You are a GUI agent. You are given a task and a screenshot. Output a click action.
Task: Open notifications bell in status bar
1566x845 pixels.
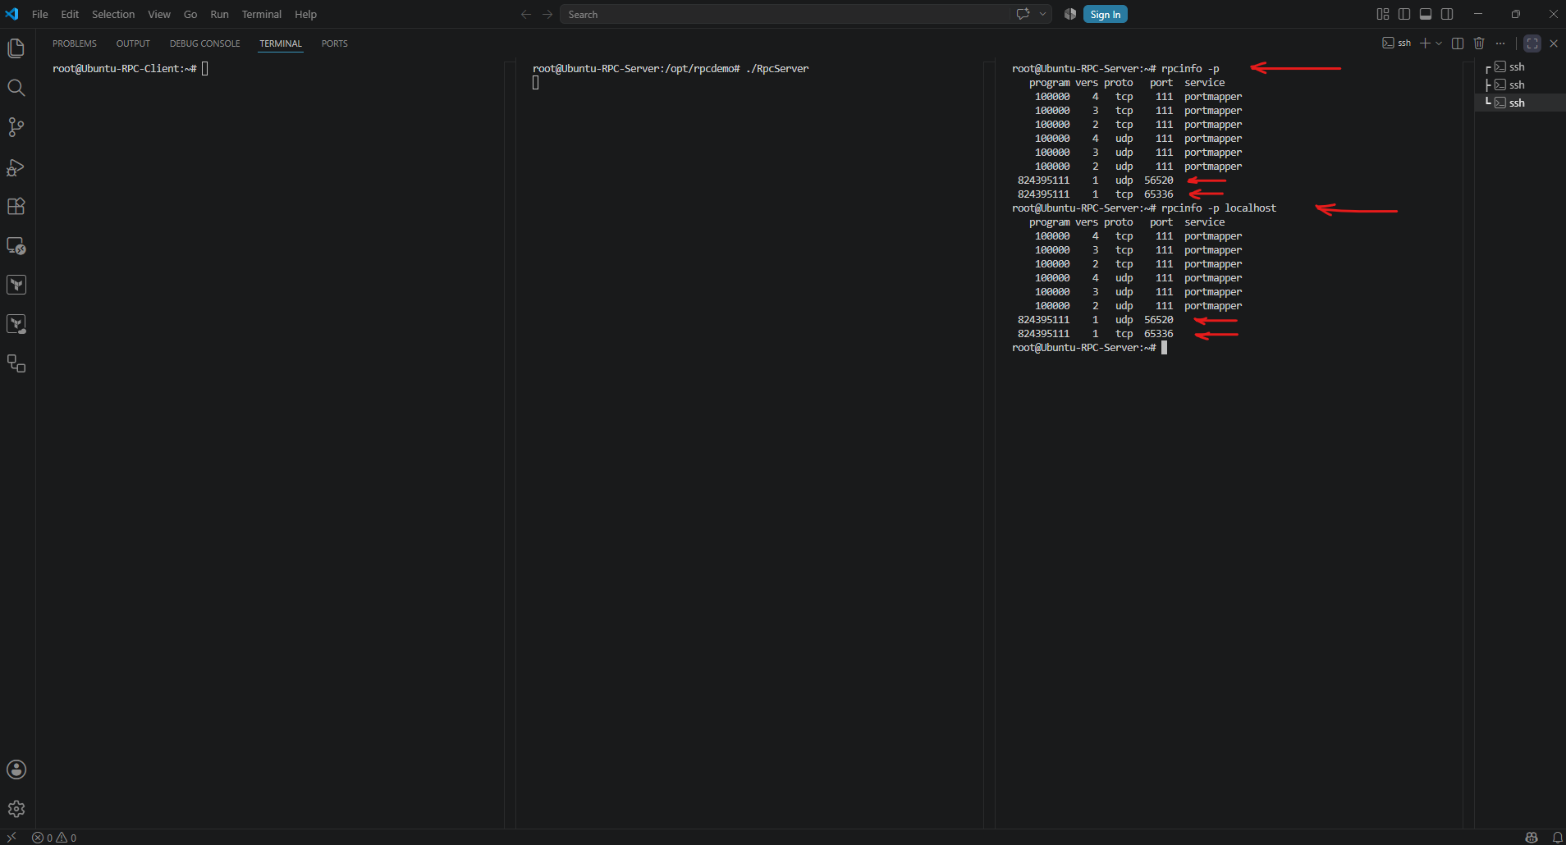pos(1557,838)
